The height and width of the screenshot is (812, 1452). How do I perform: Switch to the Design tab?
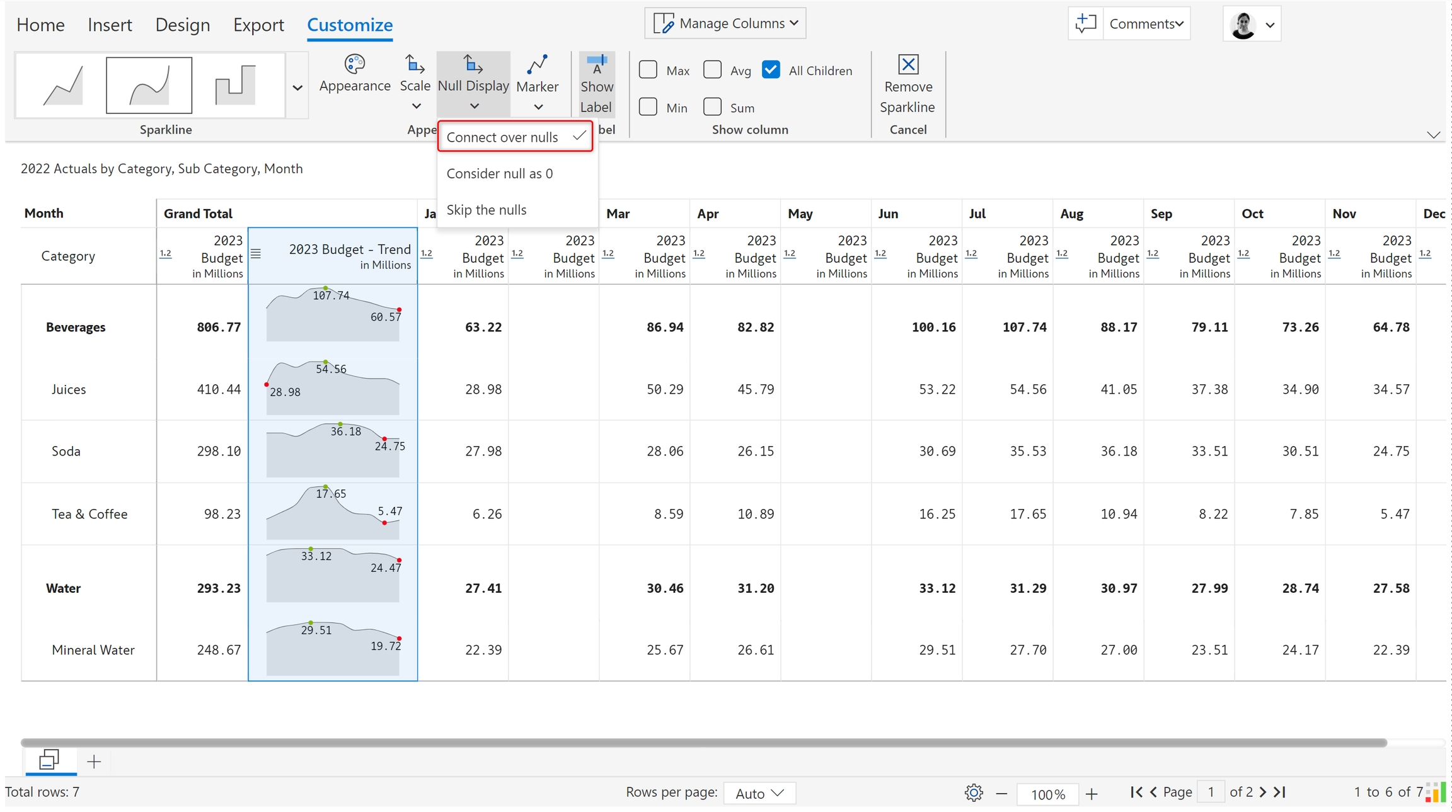tap(182, 25)
